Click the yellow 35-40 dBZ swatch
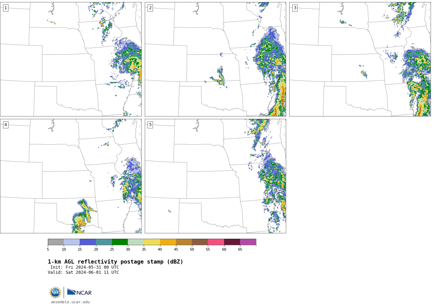This screenshot has width=434, height=306. pyautogui.click(x=152, y=242)
